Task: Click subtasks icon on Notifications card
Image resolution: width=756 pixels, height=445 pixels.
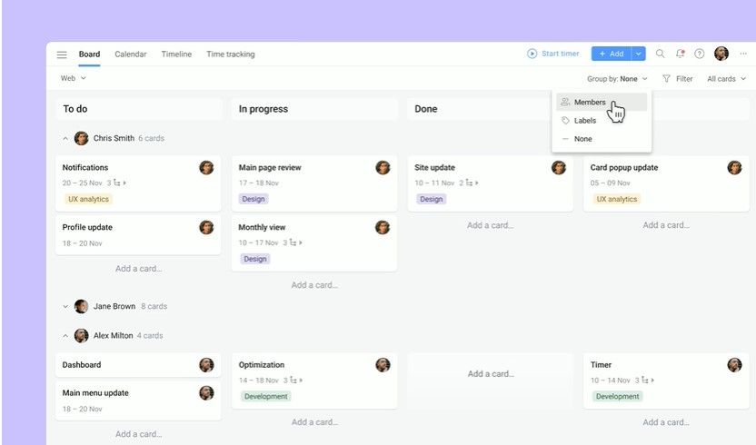Action: [117, 183]
